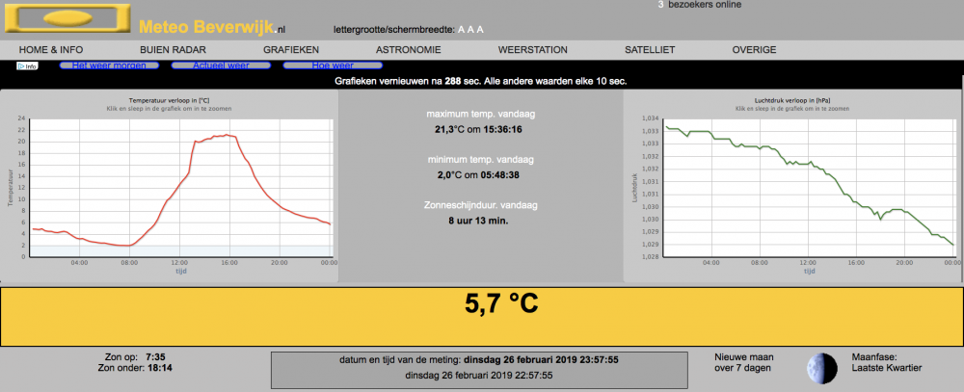Click the 'tijd' axis label under temperature chart

point(181,271)
